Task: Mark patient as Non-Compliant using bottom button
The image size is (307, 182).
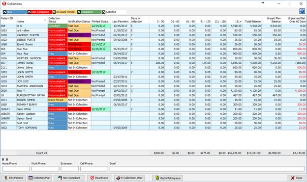Action: [x=69, y=178]
